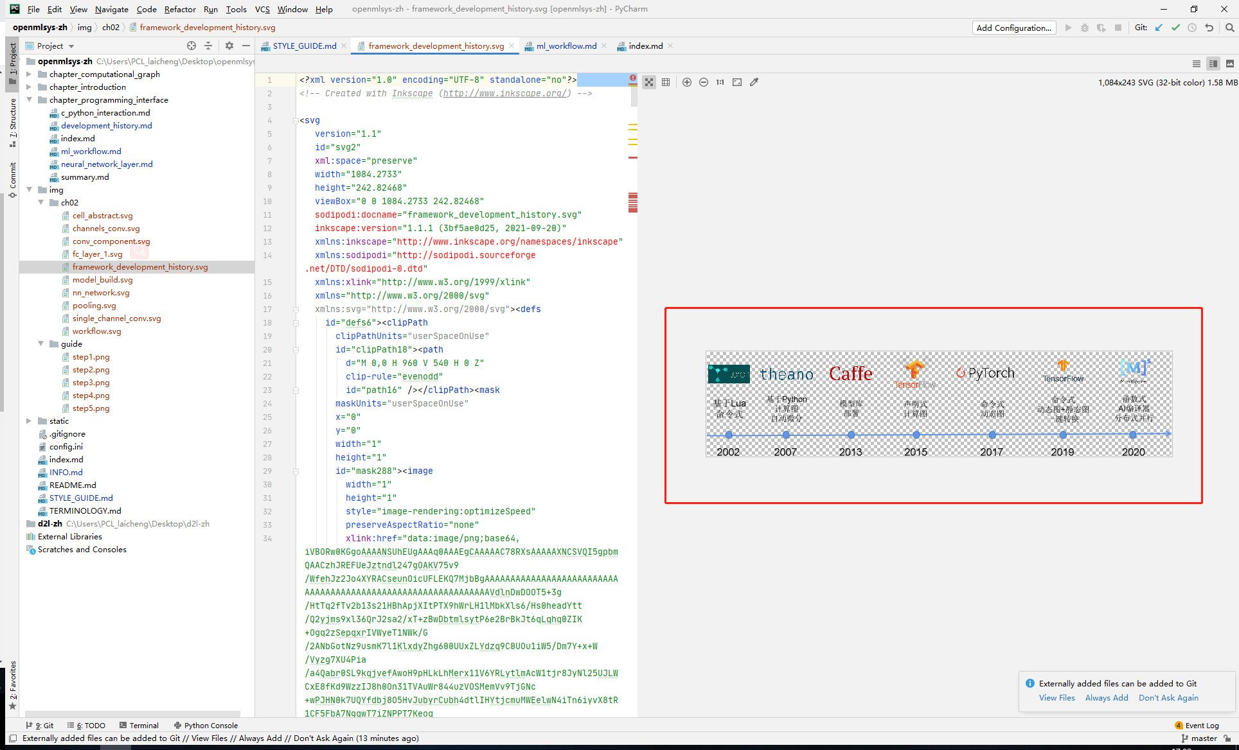Set preview to actual size 1:1
The image size is (1239, 750).
[x=720, y=82]
